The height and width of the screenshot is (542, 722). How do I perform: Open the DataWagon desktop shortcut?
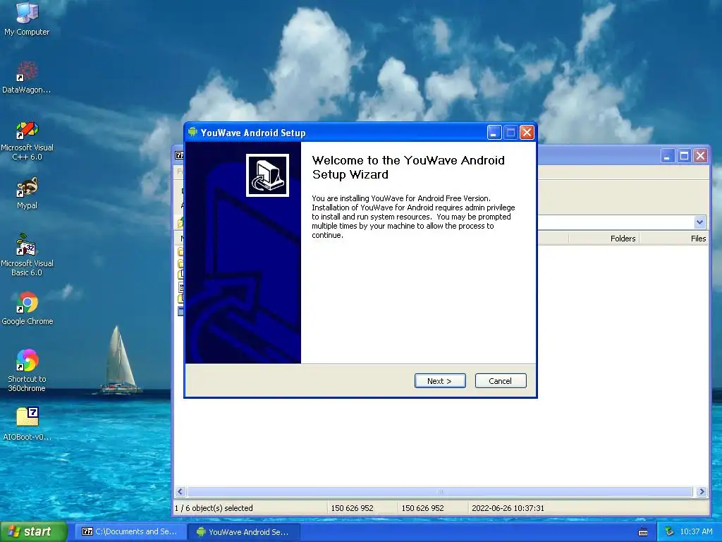coord(27,77)
